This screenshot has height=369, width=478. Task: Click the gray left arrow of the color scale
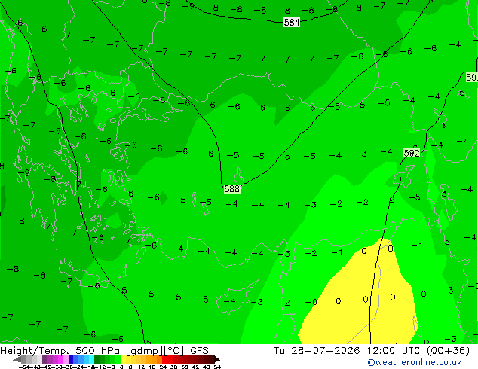click(17, 359)
